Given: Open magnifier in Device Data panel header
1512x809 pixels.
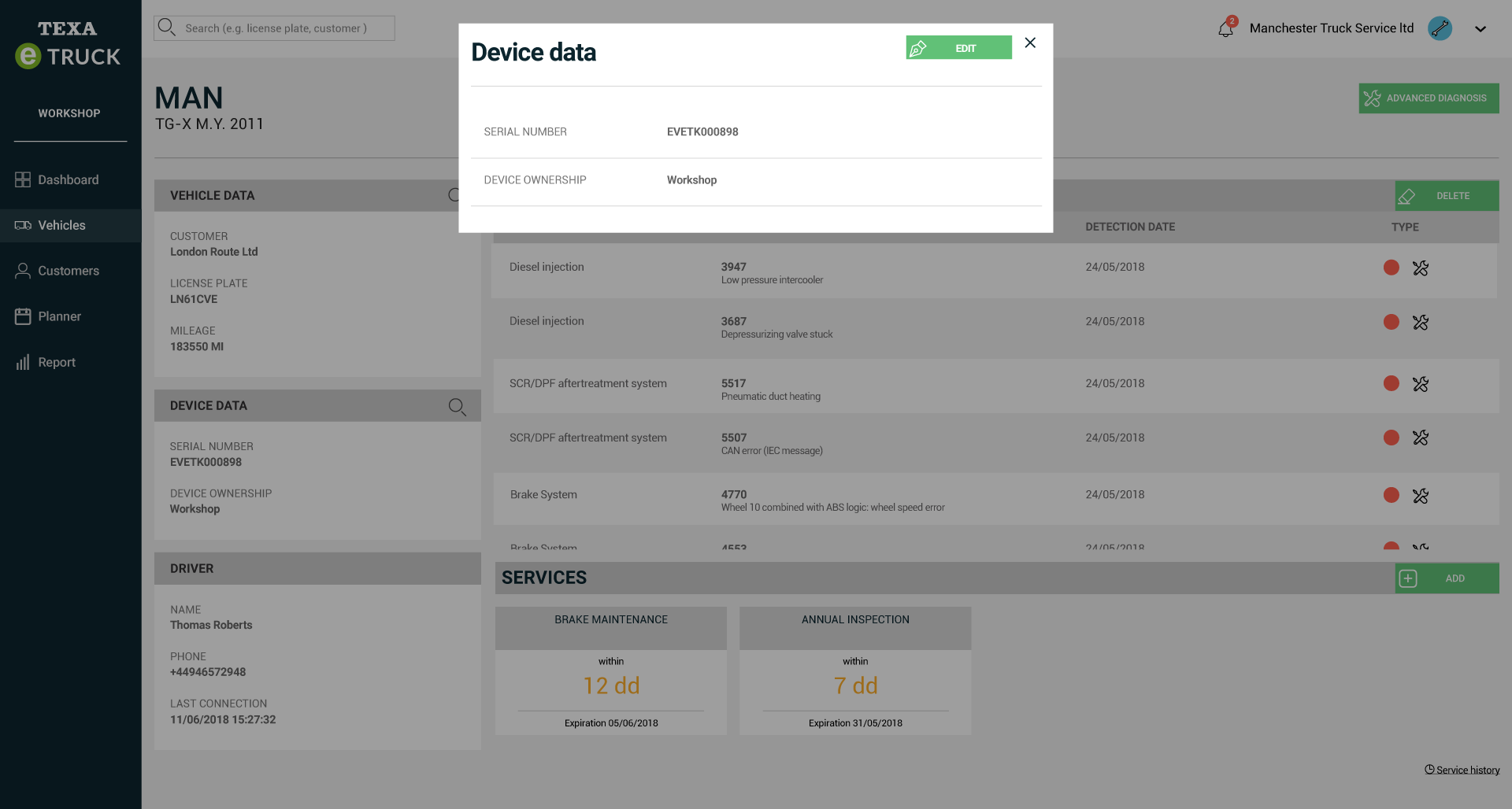Looking at the screenshot, I should pos(457,406).
